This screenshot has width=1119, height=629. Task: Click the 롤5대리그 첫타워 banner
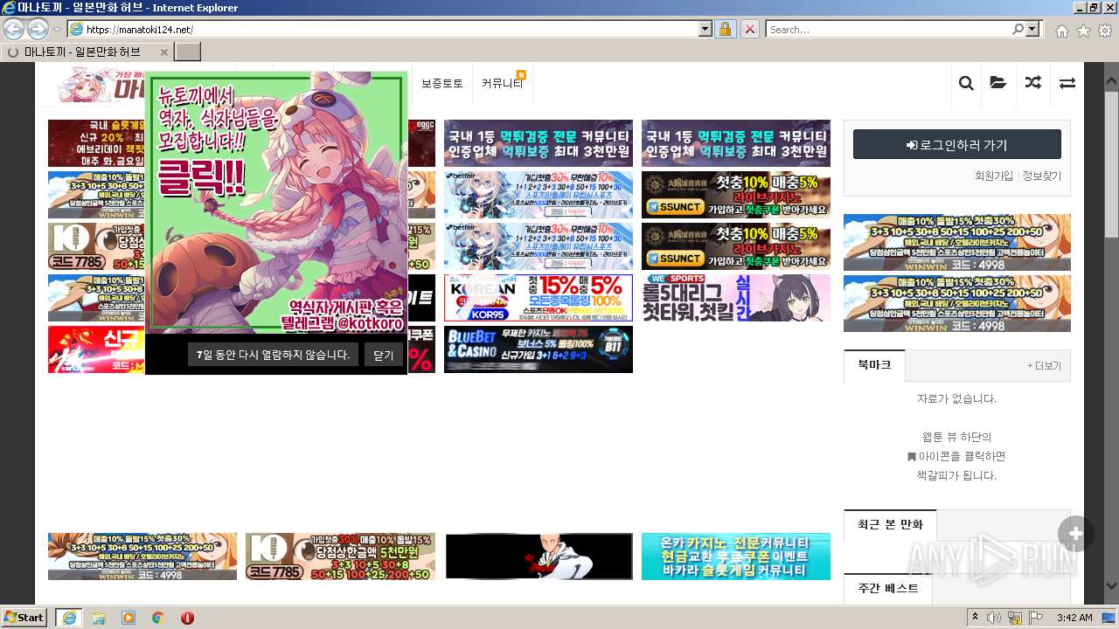click(735, 298)
